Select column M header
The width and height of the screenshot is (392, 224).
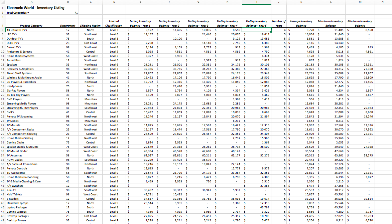pyautogui.click(x=360, y=2)
